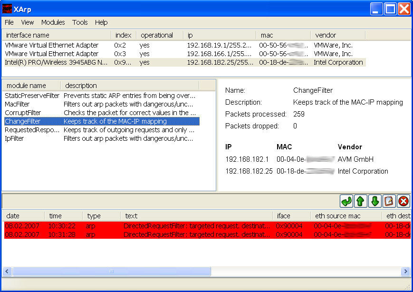Select the StaticPreserveFilter module
The height and width of the screenshot is (292, 413).
click(x=32, y=96)
